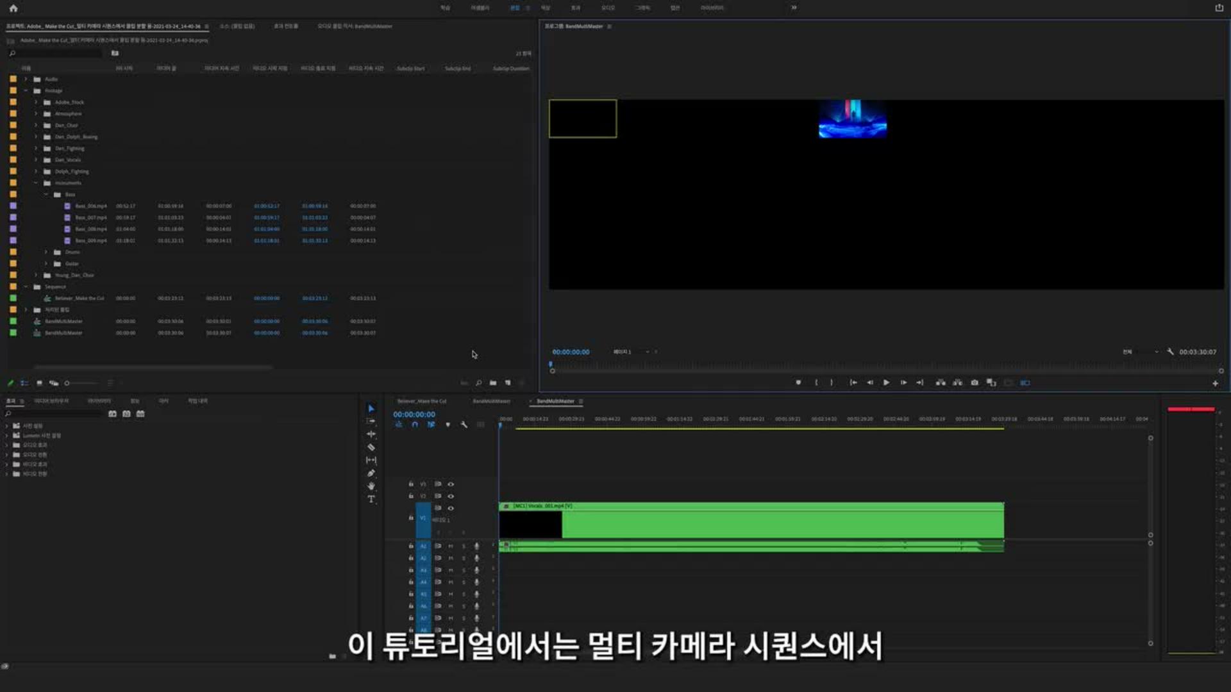This screenshot has width=1231, height=692.
Task: Select the Type tool
Action: (x=371, y=499)
